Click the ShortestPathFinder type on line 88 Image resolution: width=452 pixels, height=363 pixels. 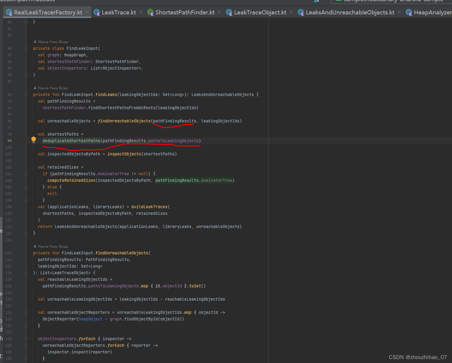117,61
